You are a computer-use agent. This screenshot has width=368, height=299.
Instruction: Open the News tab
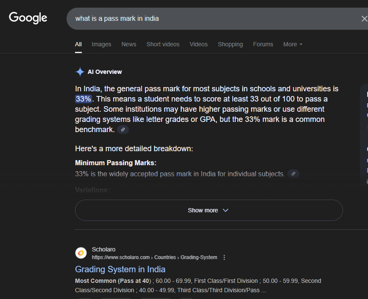[x=129, y=44]
